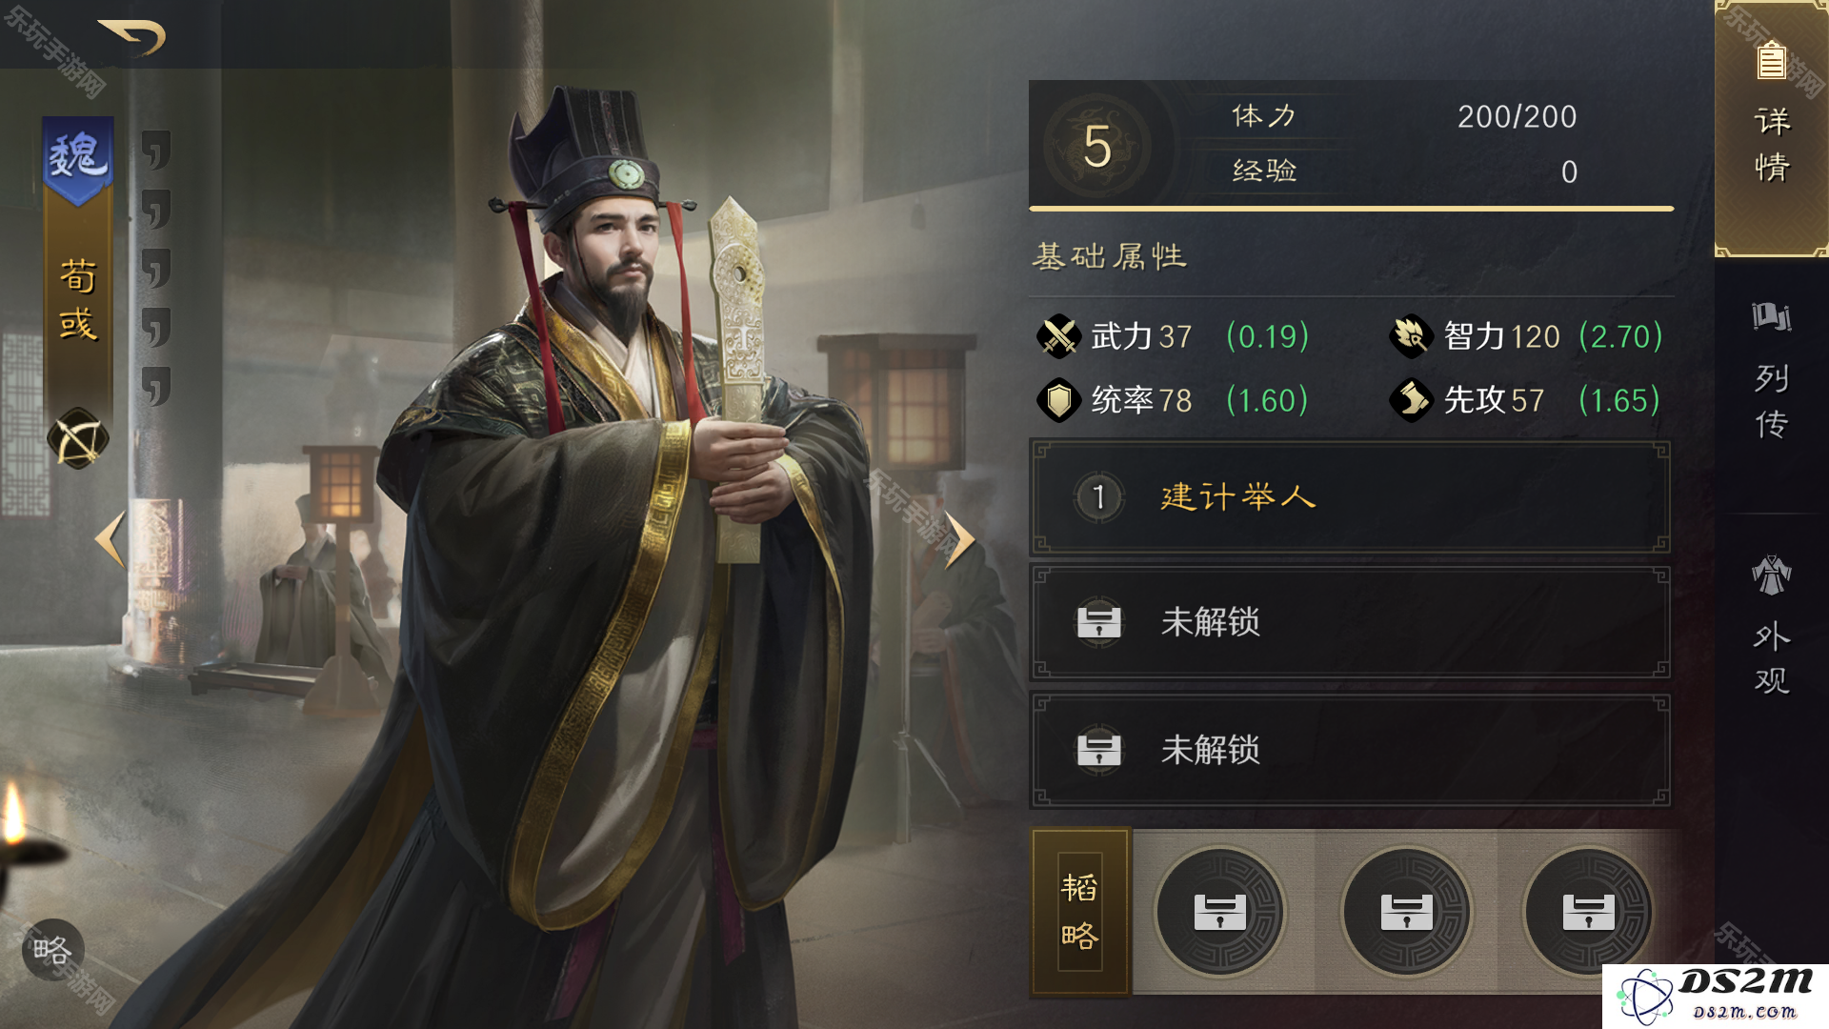The image size is (1829, 1029).
Task: Tap the second 未解锁 locked skill slot
Action: (x=1350, y=750)
